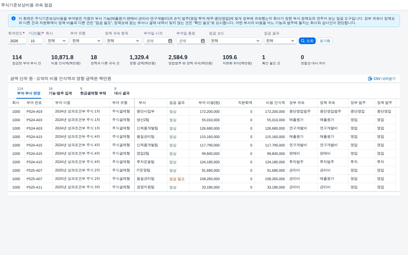Focus the 기간(월) input field

pos(36,41)
